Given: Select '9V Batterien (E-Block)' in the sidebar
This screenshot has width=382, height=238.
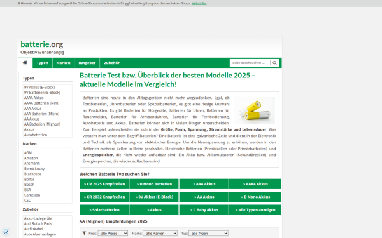Looking at the screenshot, I should [42, 93].
